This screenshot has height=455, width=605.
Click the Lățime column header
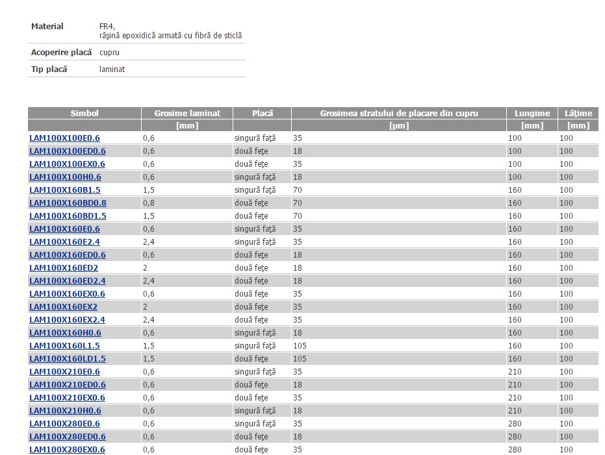coord(578,113)
